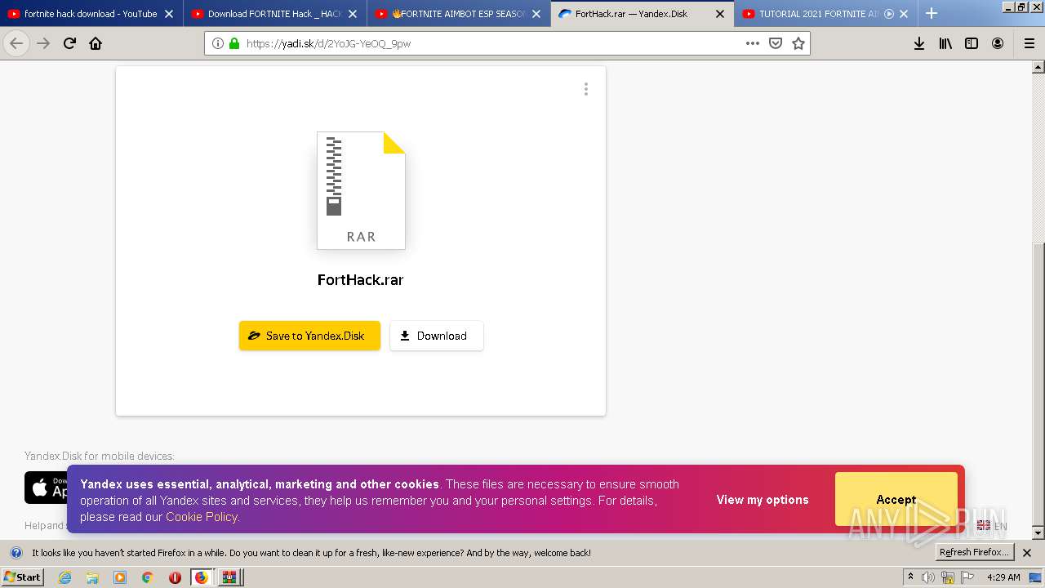
Task: Change page language EN selector
Action: (x=992, y=526)
